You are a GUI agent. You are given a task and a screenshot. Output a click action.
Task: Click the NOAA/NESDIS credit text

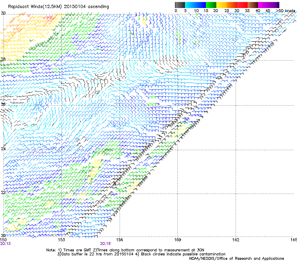pyautogui.click(x=236, y=259)
